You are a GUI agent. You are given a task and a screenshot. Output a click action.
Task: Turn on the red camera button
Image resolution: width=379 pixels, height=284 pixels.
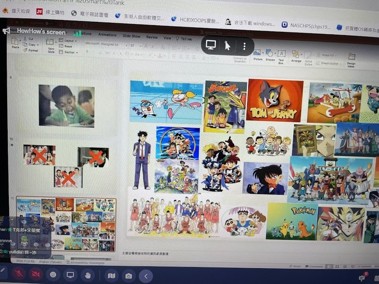[35, 274]
